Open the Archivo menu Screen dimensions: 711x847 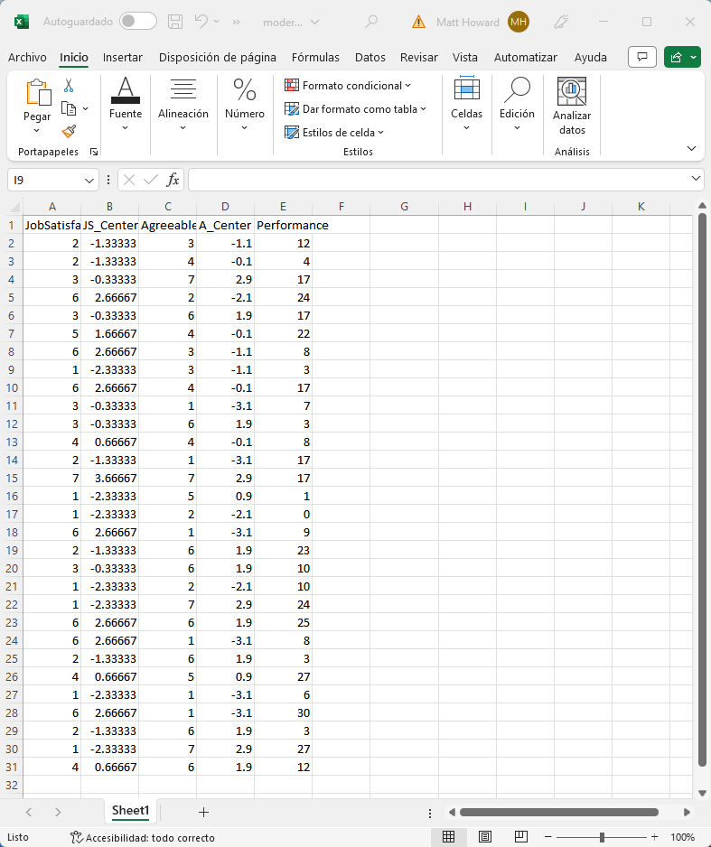(x=27, y=57)
